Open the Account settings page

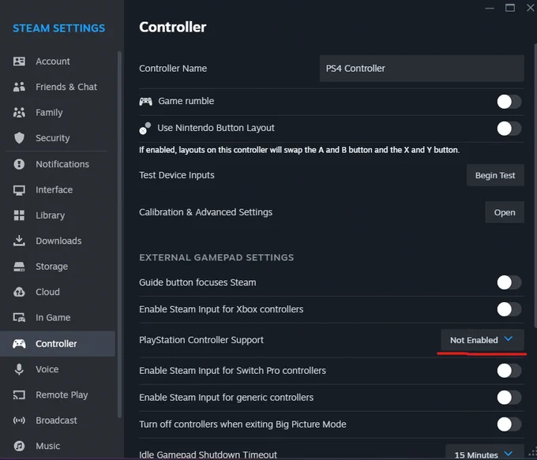[58, 62]
